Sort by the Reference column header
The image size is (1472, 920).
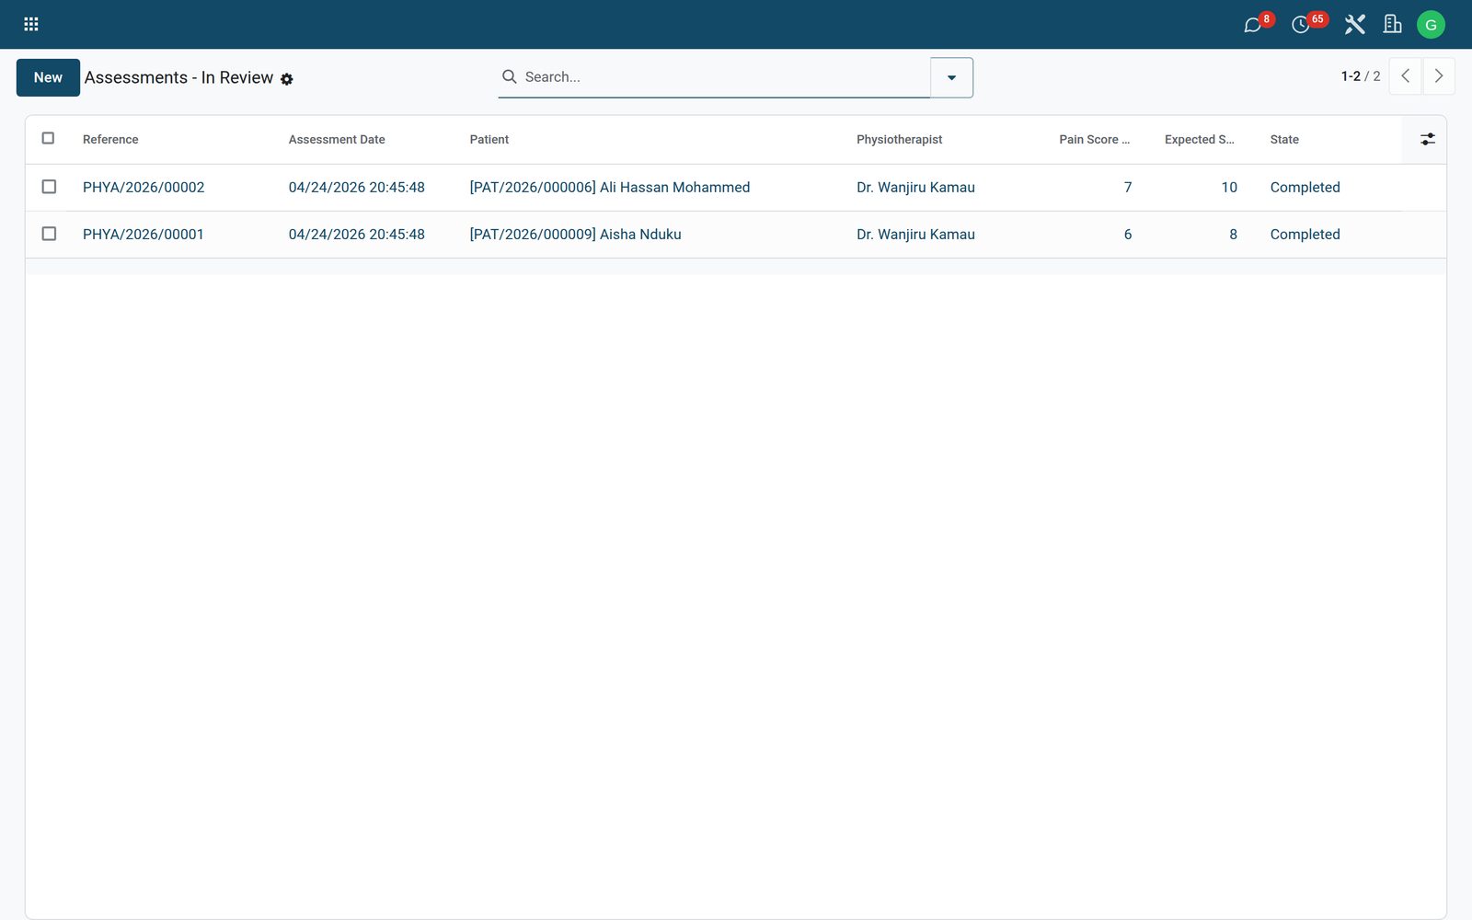point(110,140)
